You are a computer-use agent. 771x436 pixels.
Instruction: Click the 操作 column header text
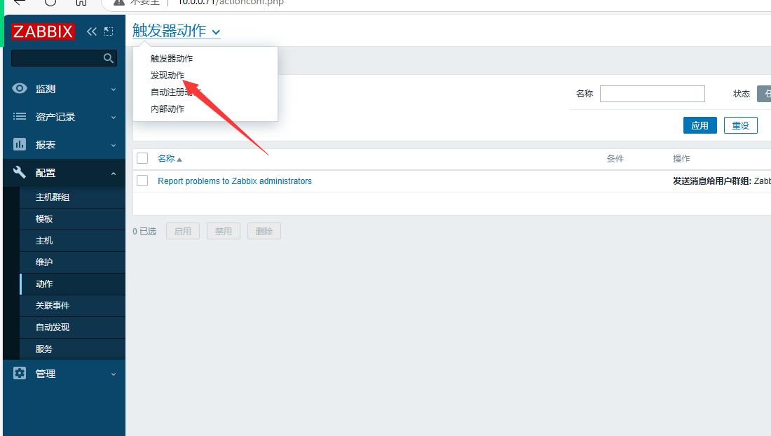coord(681,159)
